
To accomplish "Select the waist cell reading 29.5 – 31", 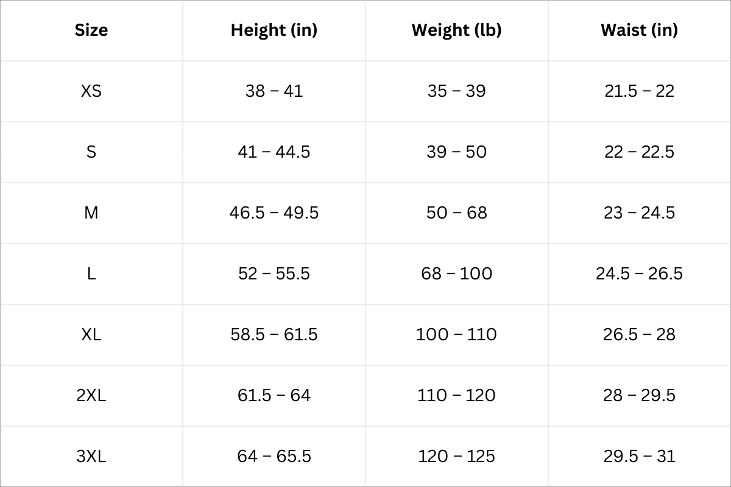I will [x=639, y=456].
